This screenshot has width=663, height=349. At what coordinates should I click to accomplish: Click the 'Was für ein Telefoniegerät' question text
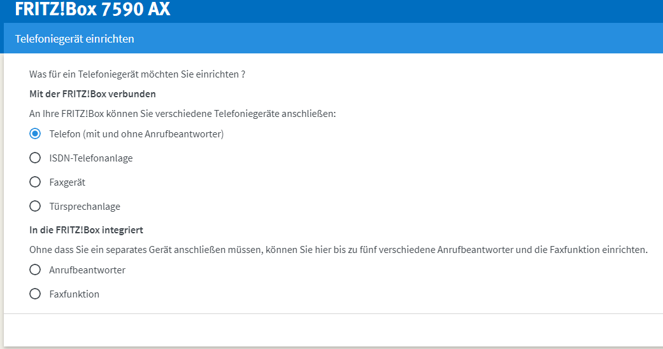[x=137, y=74]
